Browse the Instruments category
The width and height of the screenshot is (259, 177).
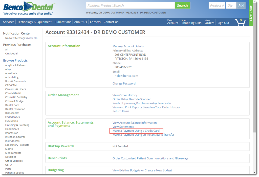12,141
